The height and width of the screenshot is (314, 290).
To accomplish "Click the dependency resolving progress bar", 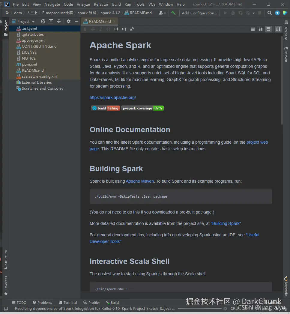I will (199, 309).
